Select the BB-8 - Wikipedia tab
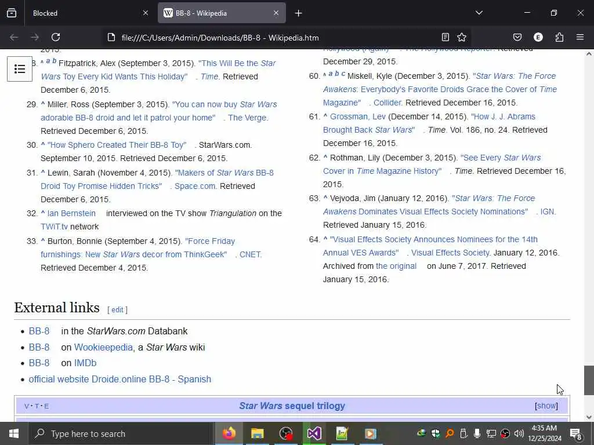 pyautogui.click(x=222, y=13)
